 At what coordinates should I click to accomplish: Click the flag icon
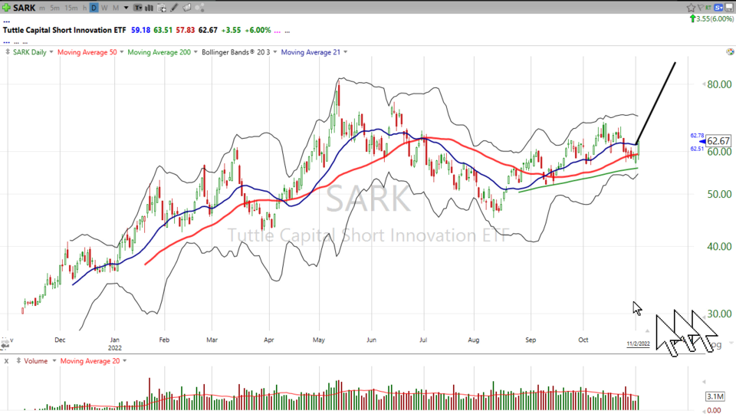tap(700, 8)
